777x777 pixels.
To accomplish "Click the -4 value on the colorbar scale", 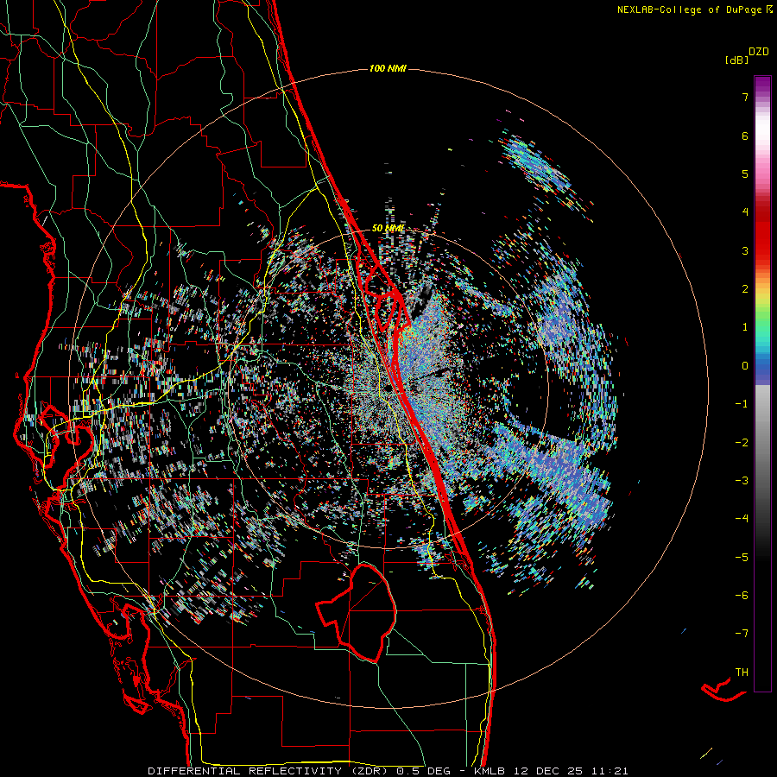I will point(742,520).
